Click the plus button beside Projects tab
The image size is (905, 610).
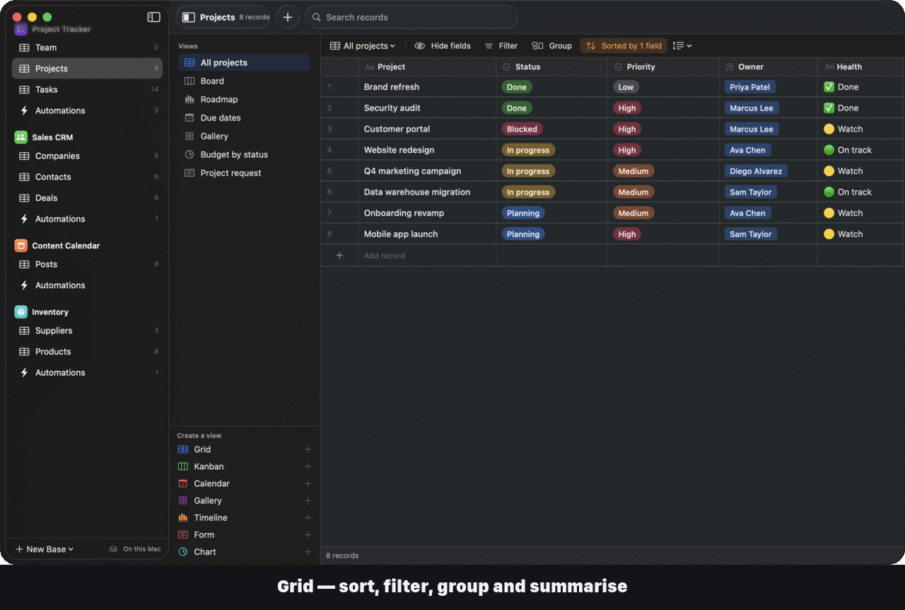[287, 17]
